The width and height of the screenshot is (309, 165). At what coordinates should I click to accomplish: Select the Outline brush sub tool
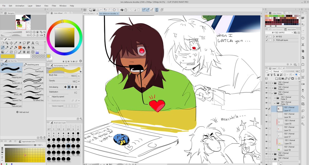coord(35,81)
